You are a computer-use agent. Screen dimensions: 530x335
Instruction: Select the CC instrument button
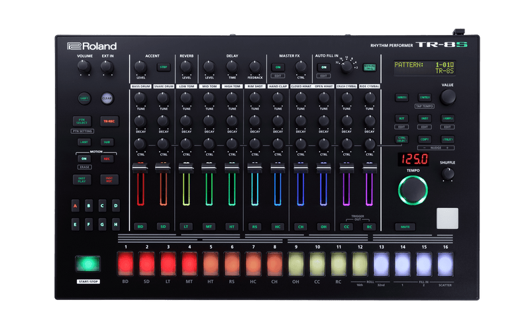tap(346, 226)
